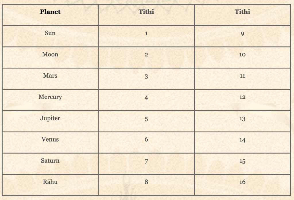Click the Venus table cell
The width and height of the screenshot is (294, 200).
click(50, 140)
